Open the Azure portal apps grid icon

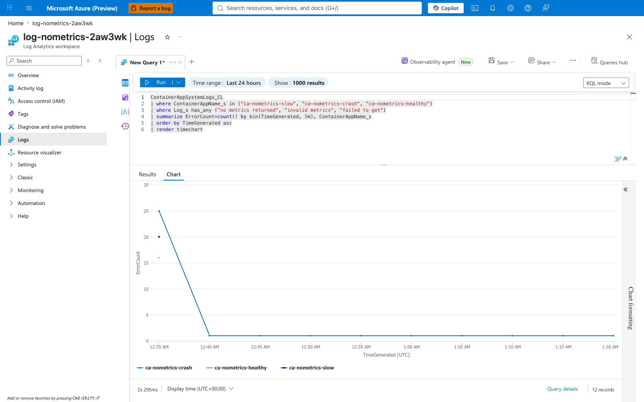[10, 8]
